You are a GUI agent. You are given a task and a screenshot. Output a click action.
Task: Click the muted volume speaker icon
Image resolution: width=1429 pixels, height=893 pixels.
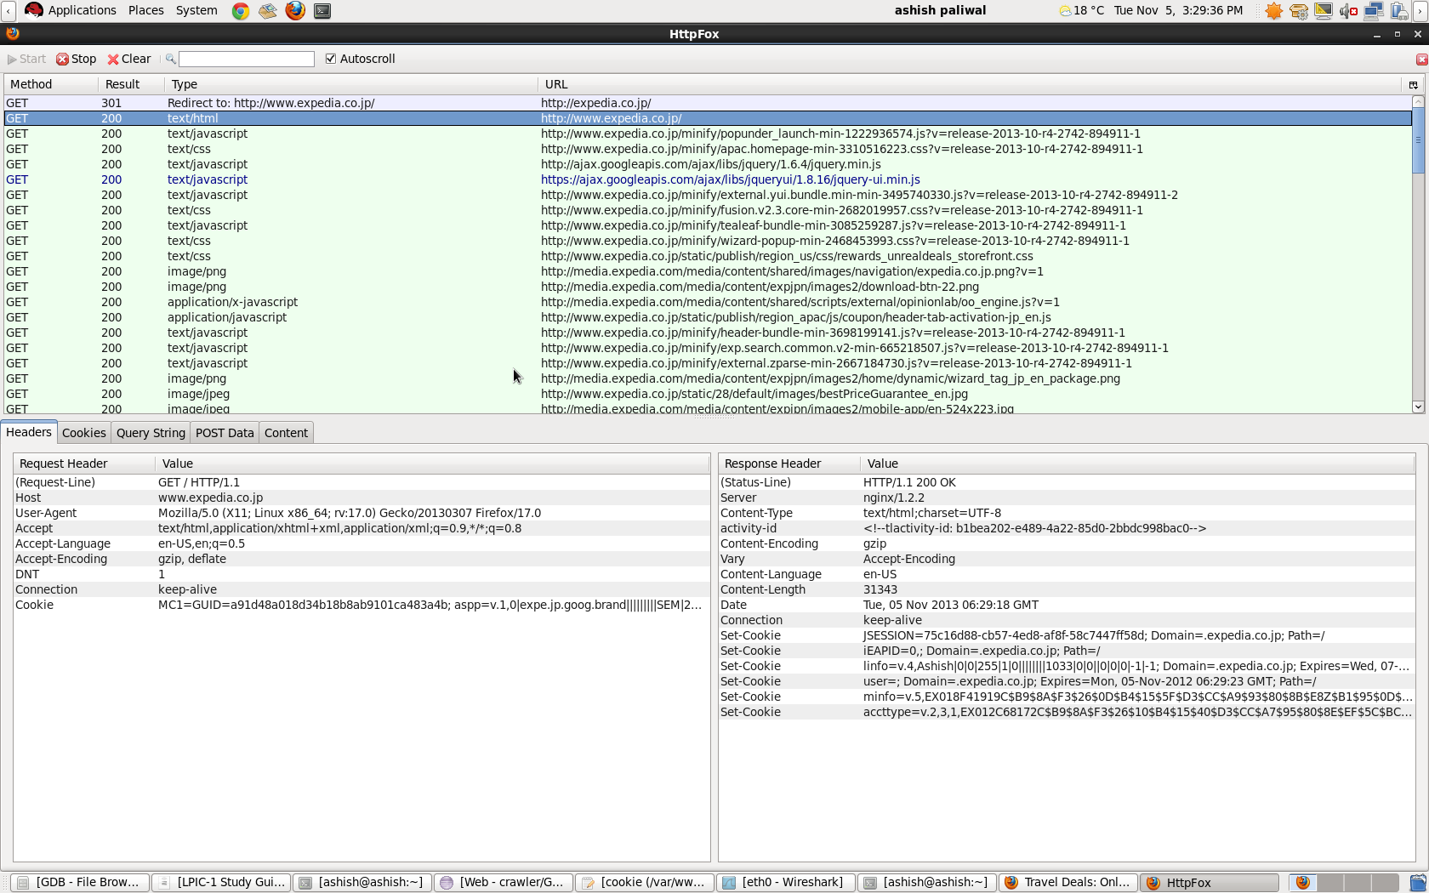point(1348,11)
